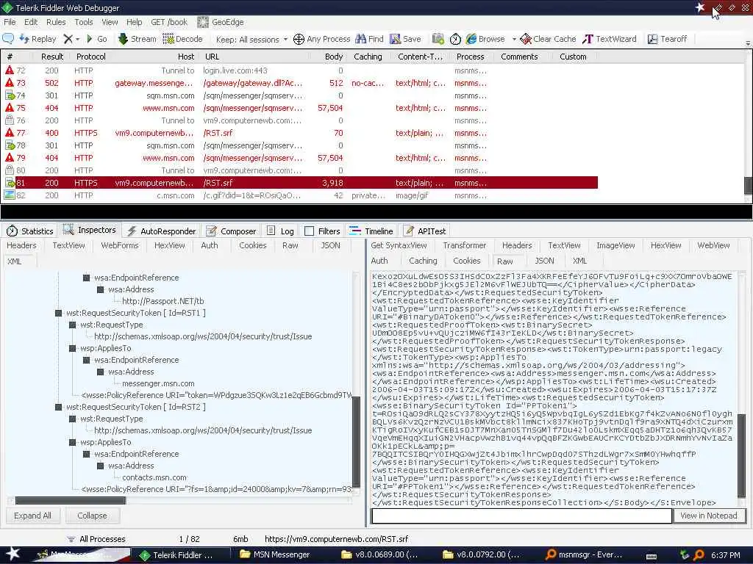This screenshot has width=753, height=564.
Task: Click the timer clock icon
Action: 455,40
